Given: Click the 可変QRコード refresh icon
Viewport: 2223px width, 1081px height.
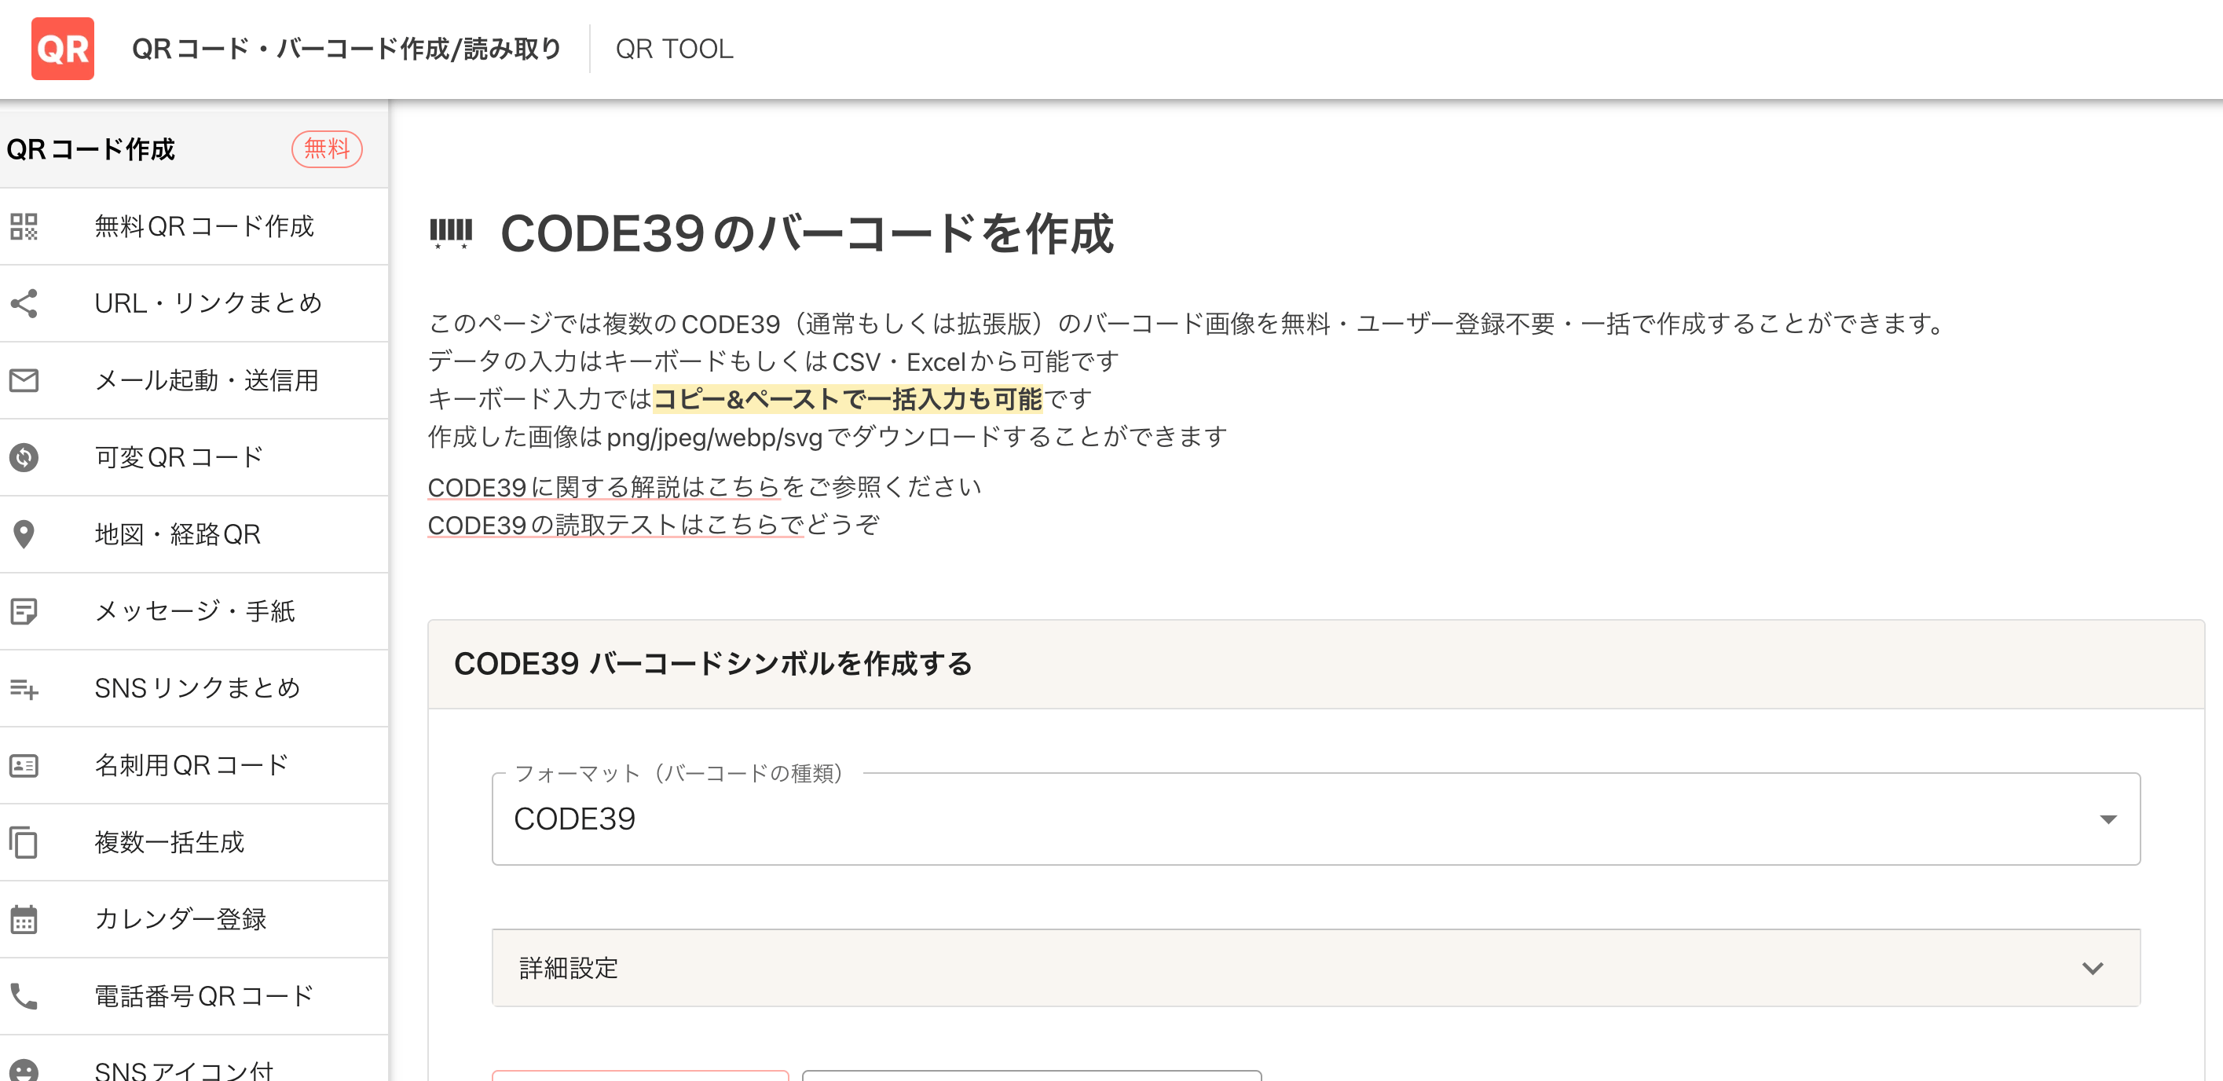Looking at the screenshot, I should tap(24, 457).
